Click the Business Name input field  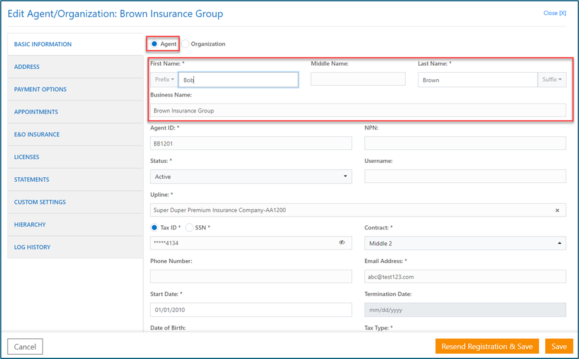pos(358,111)
